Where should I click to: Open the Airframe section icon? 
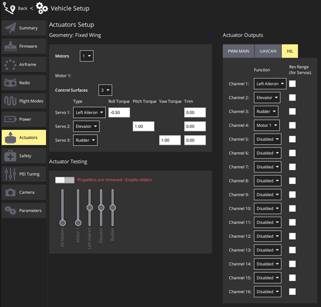click(x=10, y=64)
